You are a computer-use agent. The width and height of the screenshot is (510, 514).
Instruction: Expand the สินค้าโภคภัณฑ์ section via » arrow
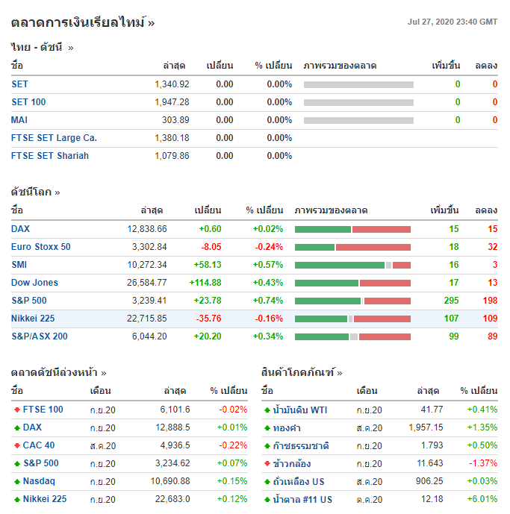tap(340, 372)
